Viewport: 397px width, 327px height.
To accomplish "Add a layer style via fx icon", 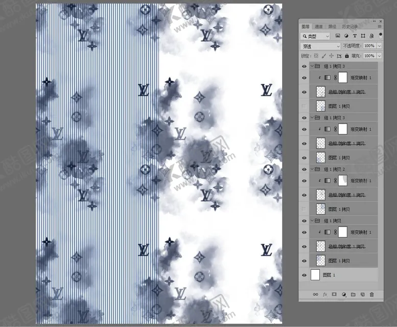I will point(325,294).
